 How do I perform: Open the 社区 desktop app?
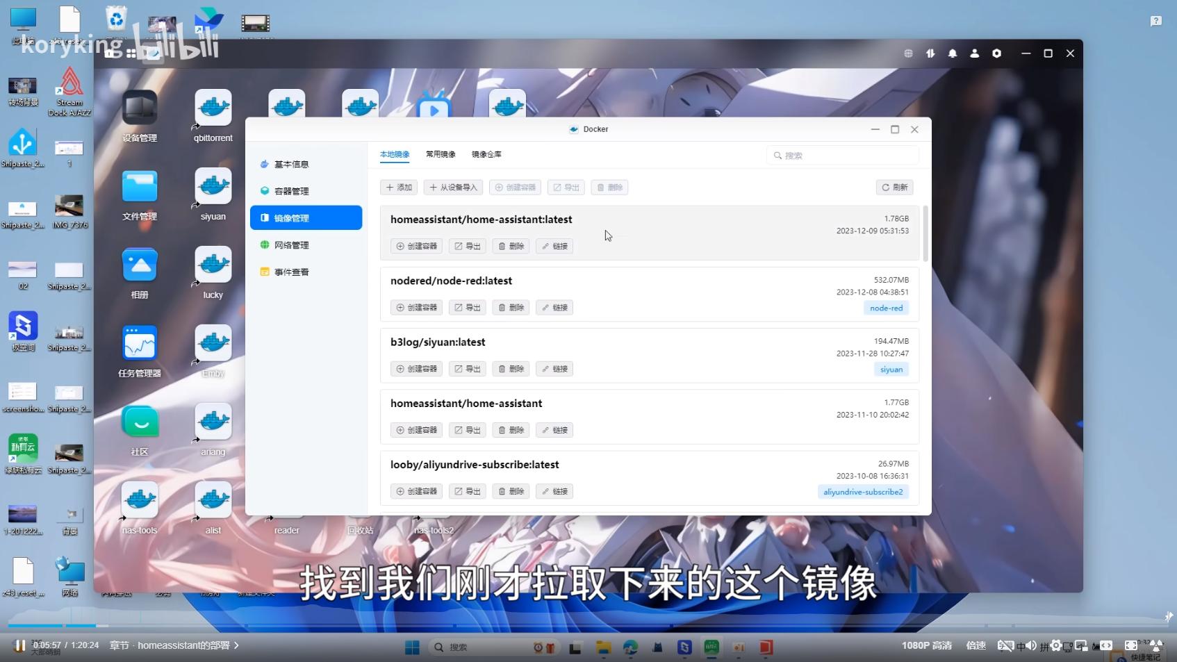(140, 431)
